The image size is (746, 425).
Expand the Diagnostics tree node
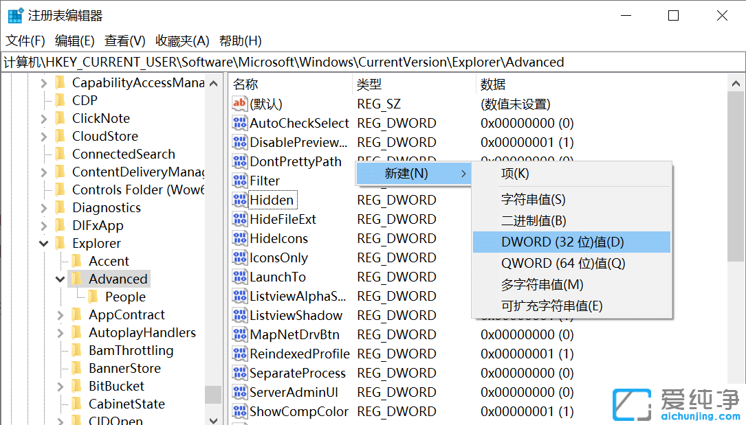point(43,207)
